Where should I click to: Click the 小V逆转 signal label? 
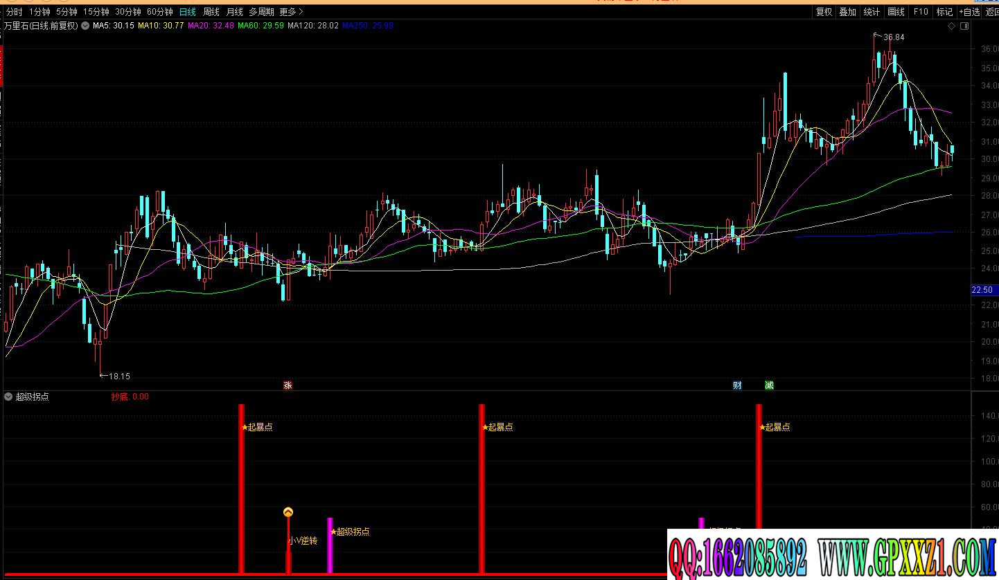[x=303, y=541]
